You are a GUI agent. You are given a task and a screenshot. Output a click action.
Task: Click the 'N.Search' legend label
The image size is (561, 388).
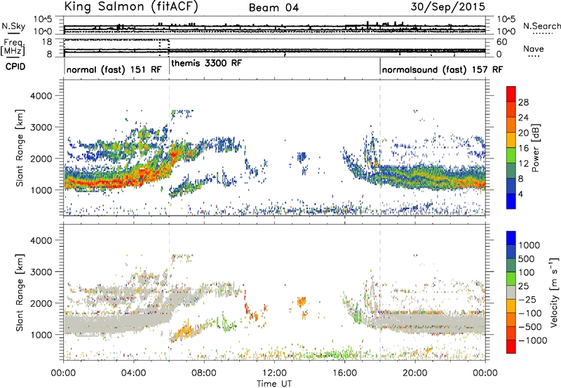point(541,26)
